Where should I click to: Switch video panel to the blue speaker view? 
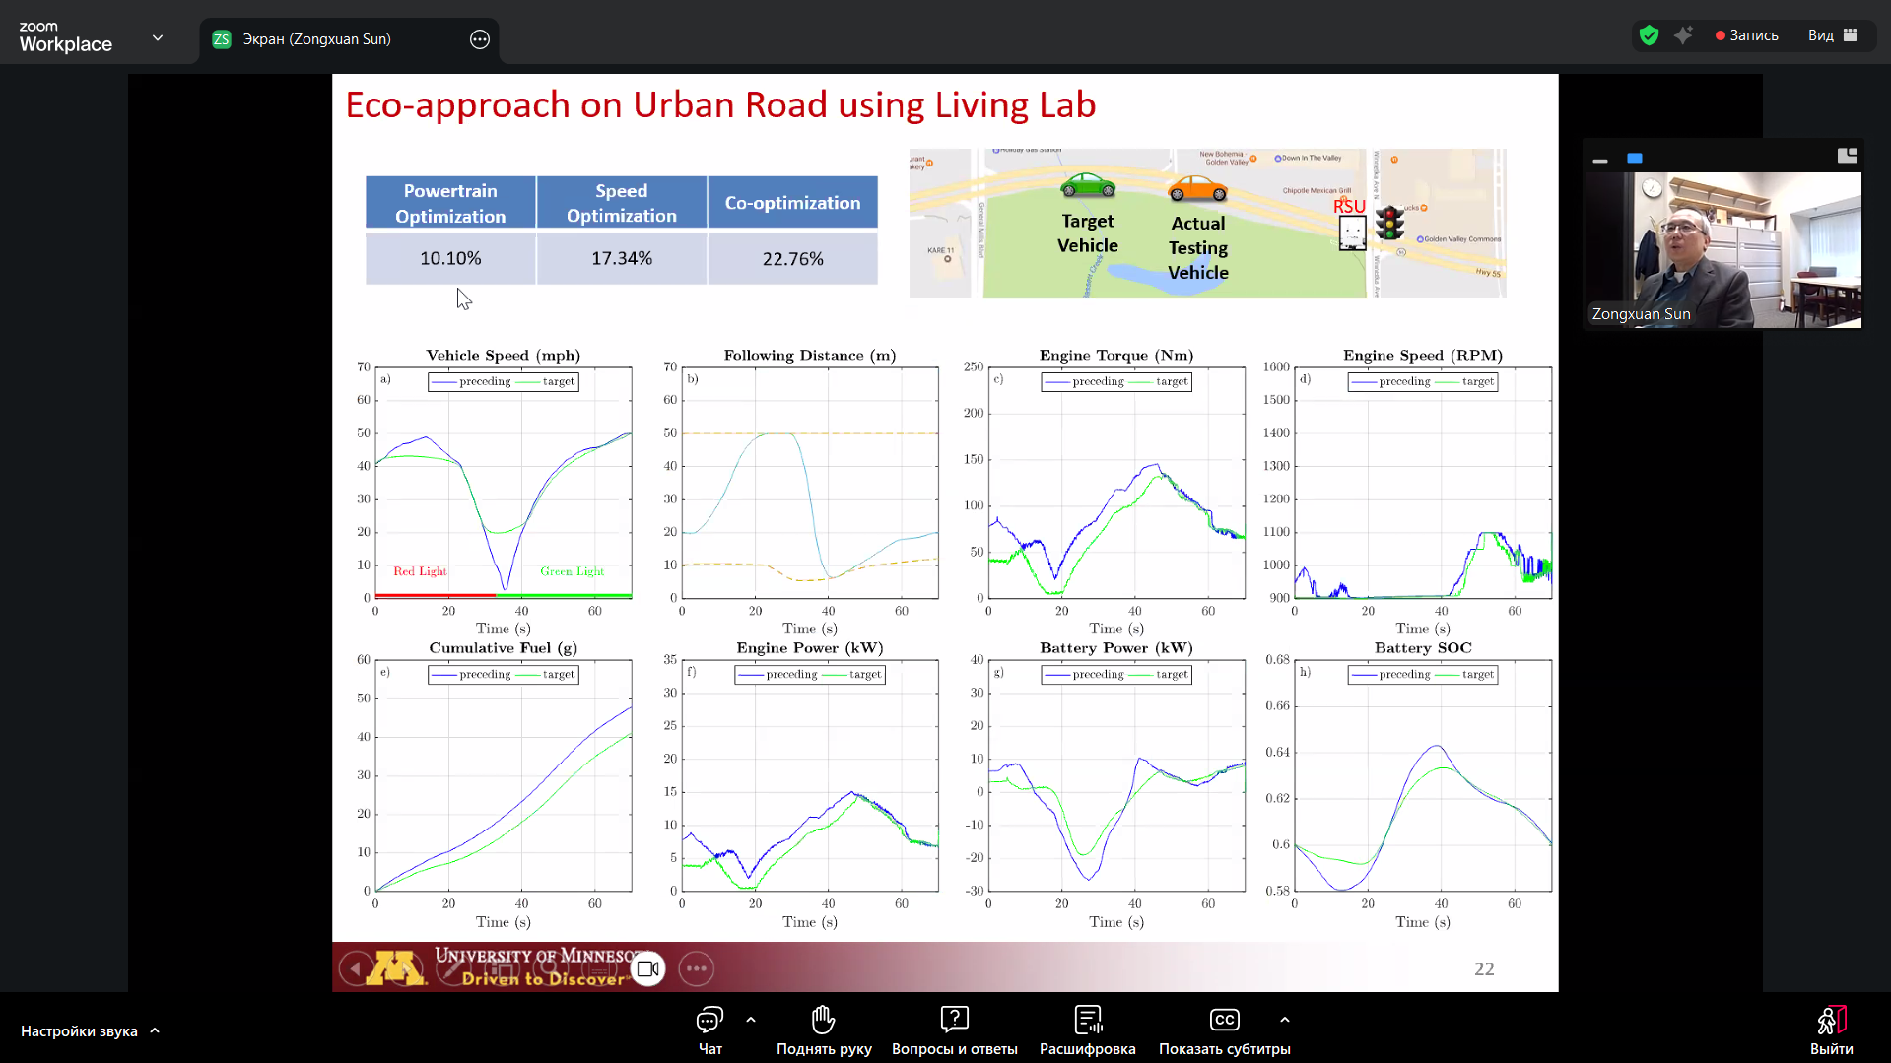(x=1635, y=158)
